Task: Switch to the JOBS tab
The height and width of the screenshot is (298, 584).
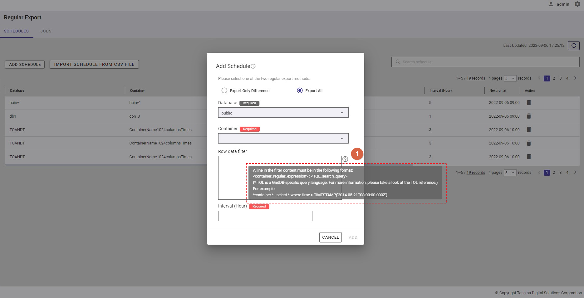Action: coord(46,31)
